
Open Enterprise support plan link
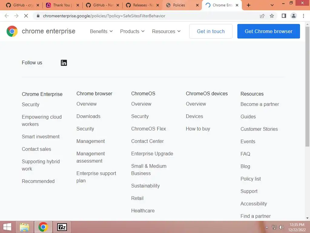coord(96,177)
